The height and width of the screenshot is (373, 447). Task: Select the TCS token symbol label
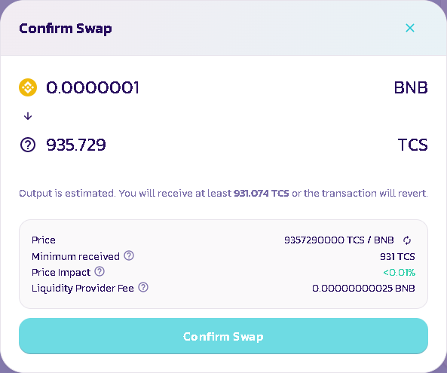click(x=413, y=145)
